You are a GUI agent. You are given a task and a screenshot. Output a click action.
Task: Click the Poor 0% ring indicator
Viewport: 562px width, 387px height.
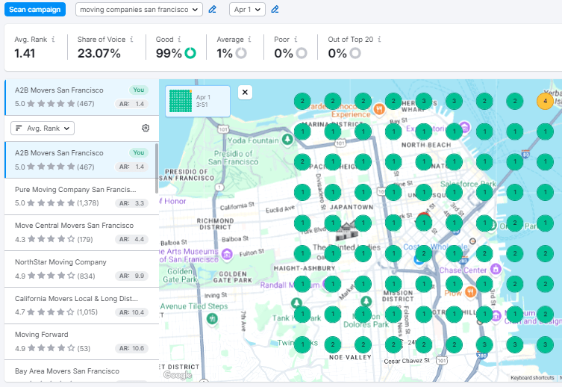coord(302,53)
